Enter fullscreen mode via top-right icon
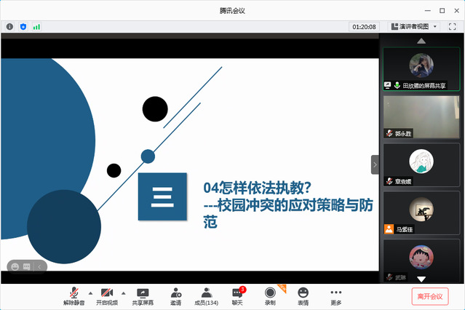The width and height of the screenshot is (465, 310). [x=453, y=27]
